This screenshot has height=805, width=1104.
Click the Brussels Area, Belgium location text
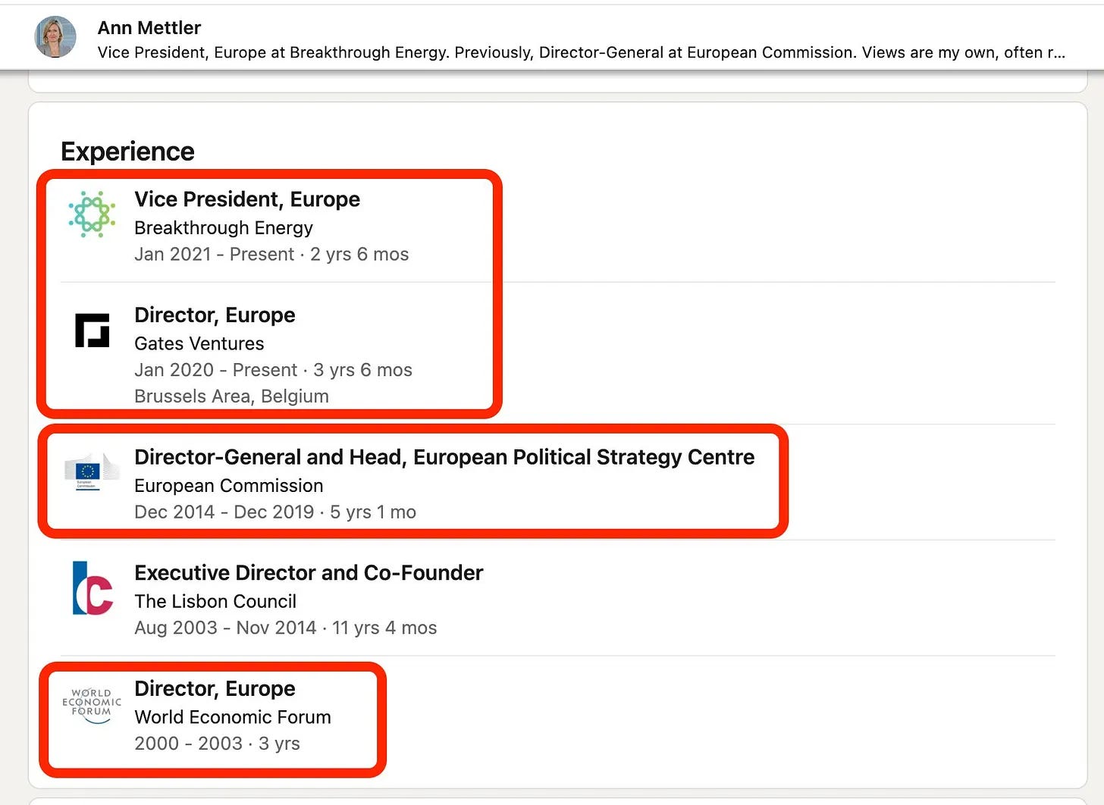tap(231, 396)
